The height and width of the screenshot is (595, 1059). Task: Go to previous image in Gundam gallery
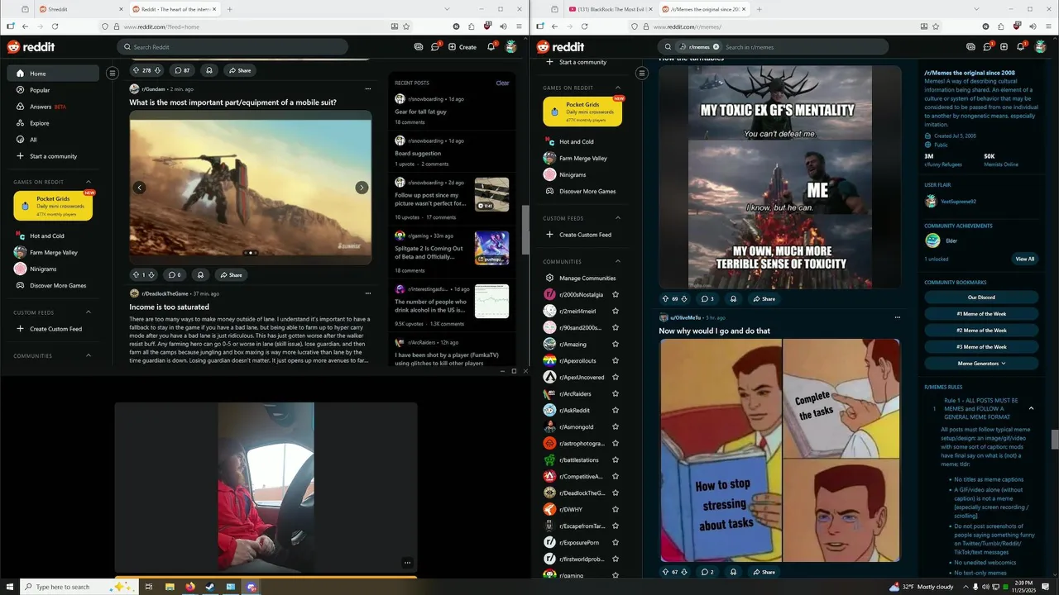(x=140, y=188)
